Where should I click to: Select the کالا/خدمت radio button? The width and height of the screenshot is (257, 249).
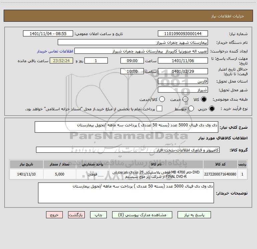(162, 99)
